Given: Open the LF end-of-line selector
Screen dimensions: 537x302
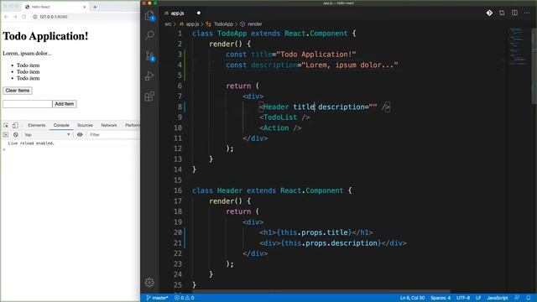Looking at the screenshot, I should [478, 298].
